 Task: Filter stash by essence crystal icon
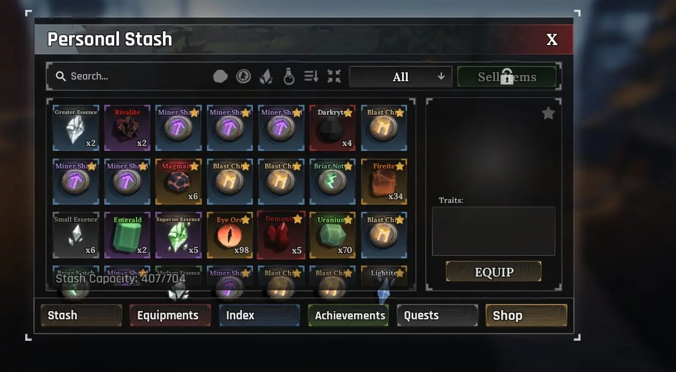point(266,76)
